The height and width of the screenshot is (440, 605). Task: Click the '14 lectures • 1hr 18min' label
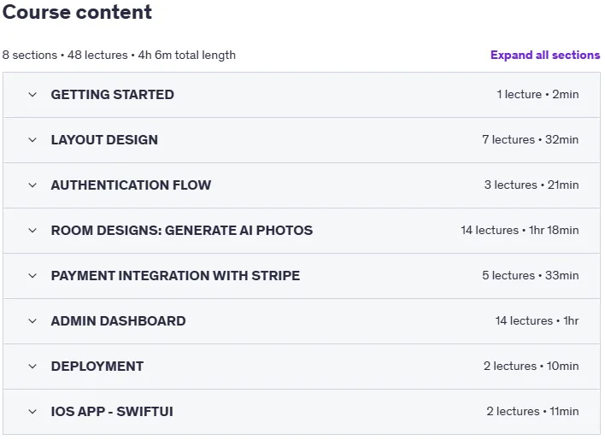pos(520,230)
